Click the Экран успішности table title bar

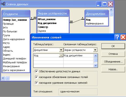click(x=53, y=13)
